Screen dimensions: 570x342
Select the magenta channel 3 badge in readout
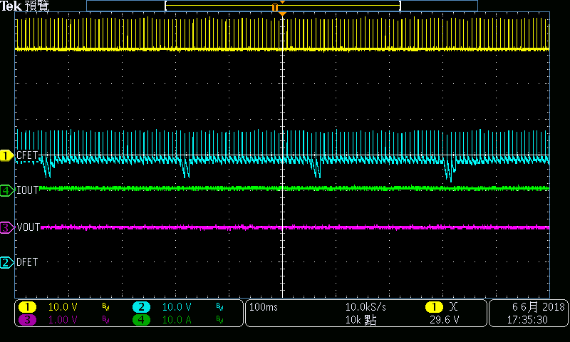coord(27,320)
